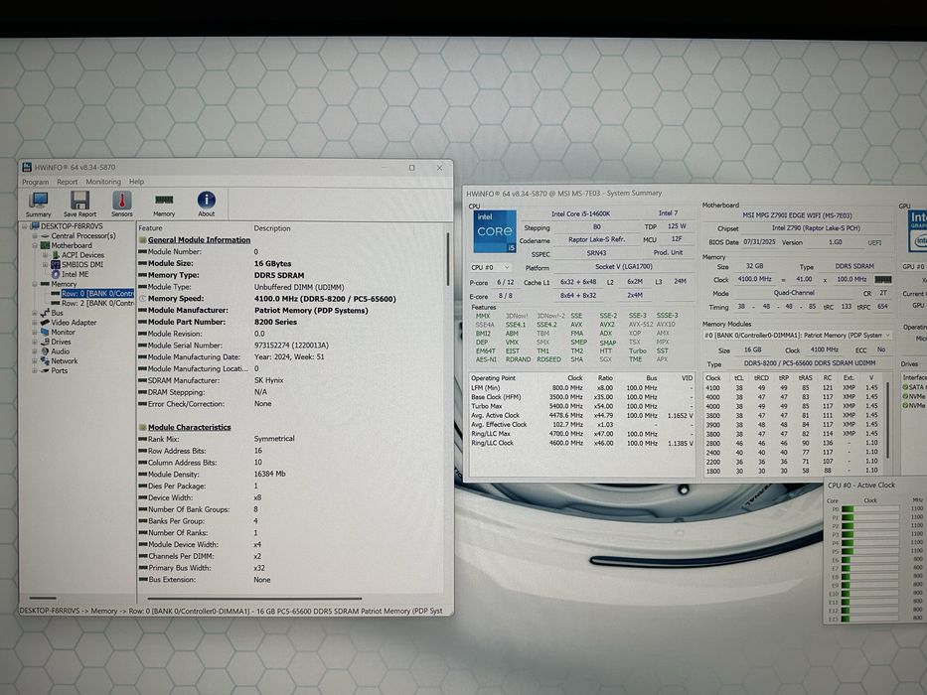The width and height of the screenshot is (927, 695).
Task: Click the Feature column header
Action: pyautogui.click(x=150, y=228)
